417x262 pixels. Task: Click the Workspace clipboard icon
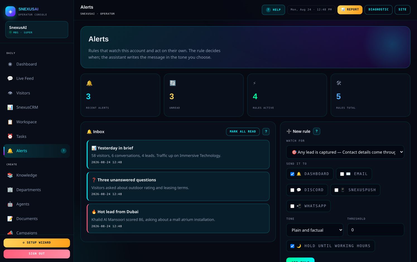click(x=10, y=122)
